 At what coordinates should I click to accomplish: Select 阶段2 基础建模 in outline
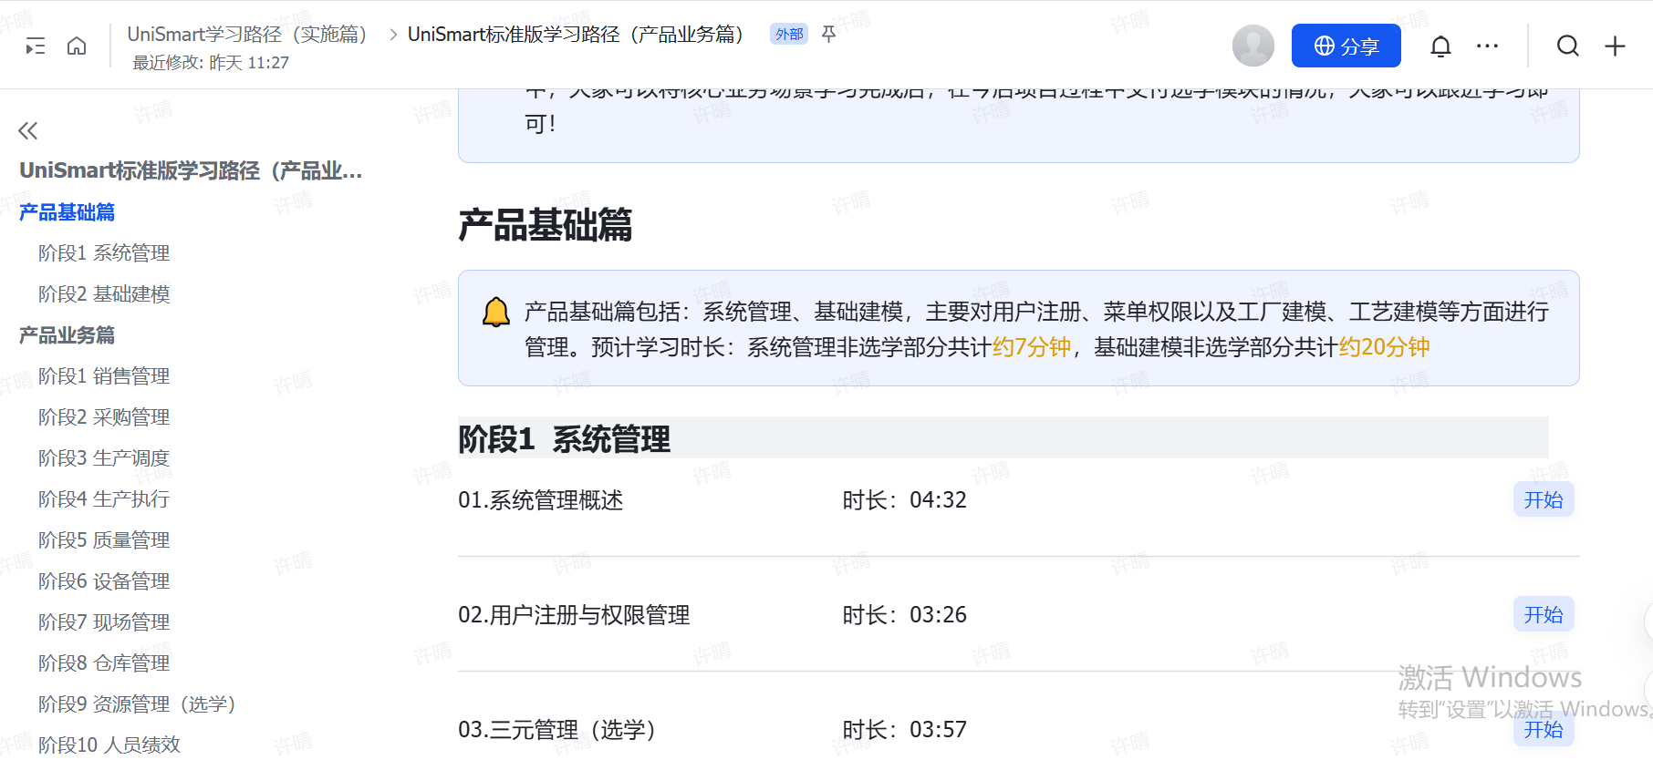104,294
